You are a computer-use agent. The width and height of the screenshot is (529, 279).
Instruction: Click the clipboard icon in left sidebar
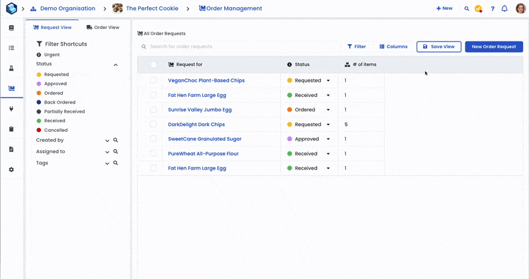[11, 129]
